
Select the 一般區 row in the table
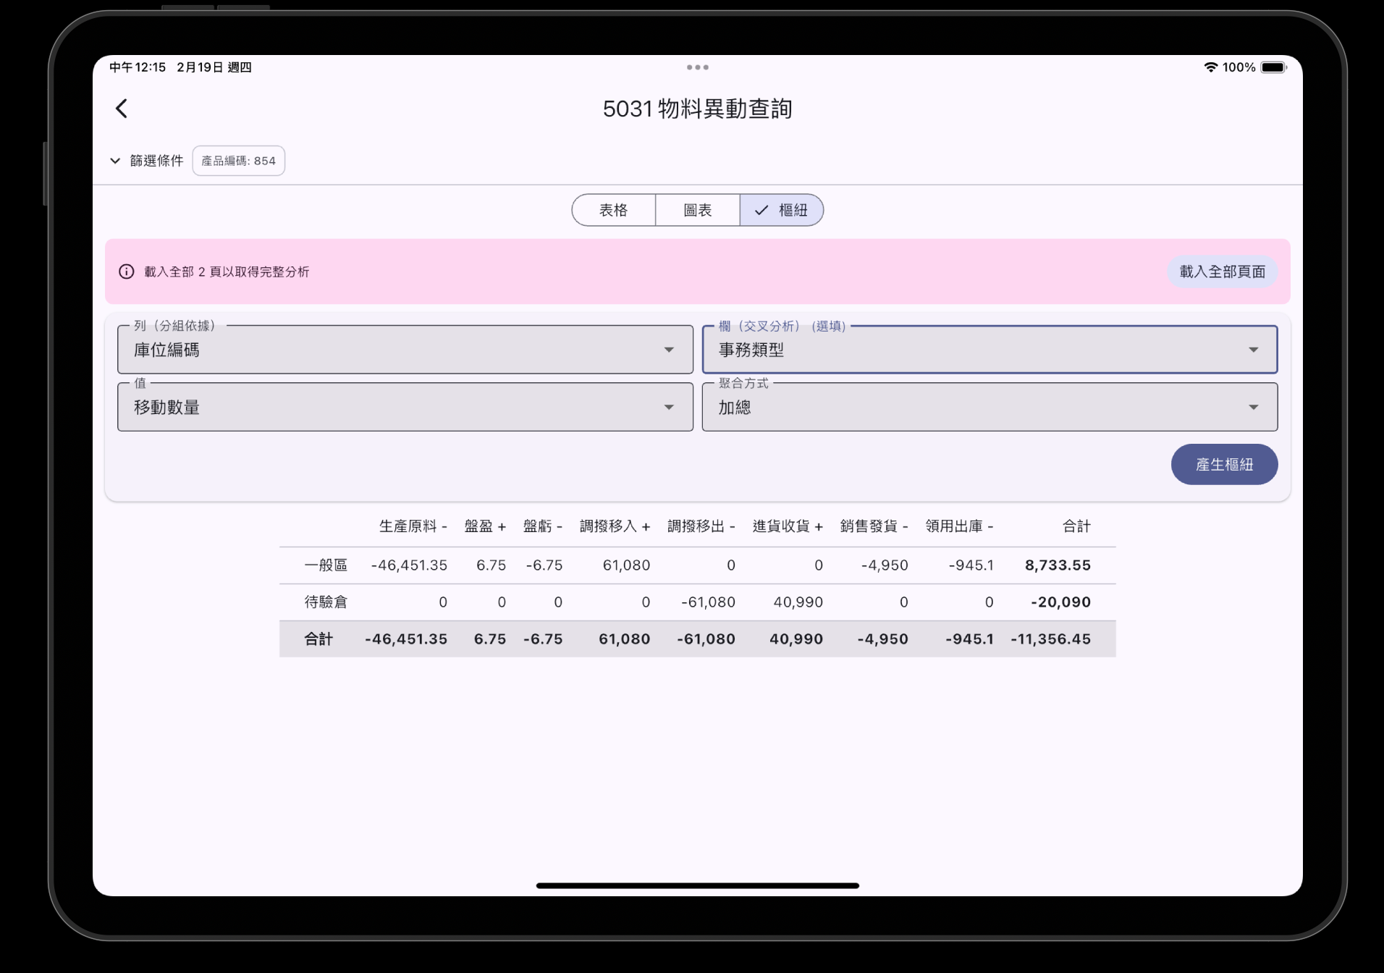point(326,565)
